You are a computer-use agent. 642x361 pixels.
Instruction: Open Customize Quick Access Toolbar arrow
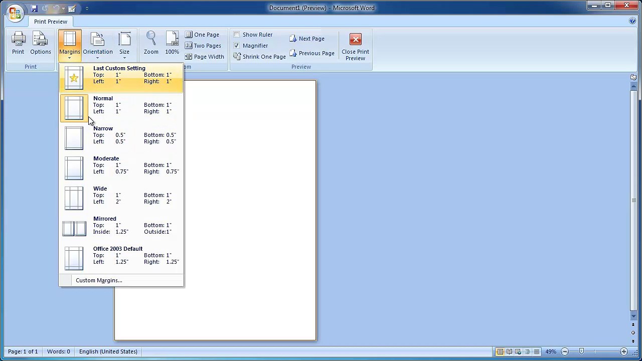pyautogui.click(x=87, y=8)
